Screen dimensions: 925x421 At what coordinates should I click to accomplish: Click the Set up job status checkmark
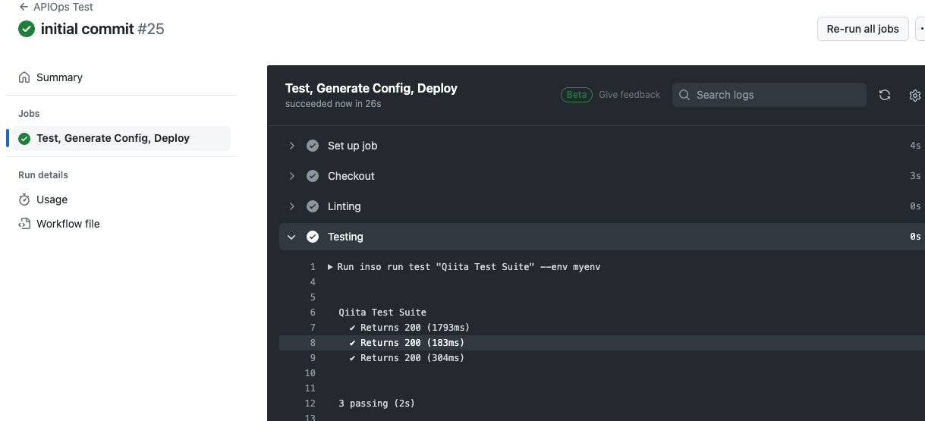312,146
